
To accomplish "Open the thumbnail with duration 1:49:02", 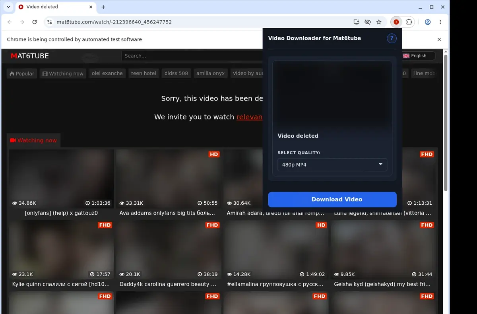I will click(x=276, y=250).
